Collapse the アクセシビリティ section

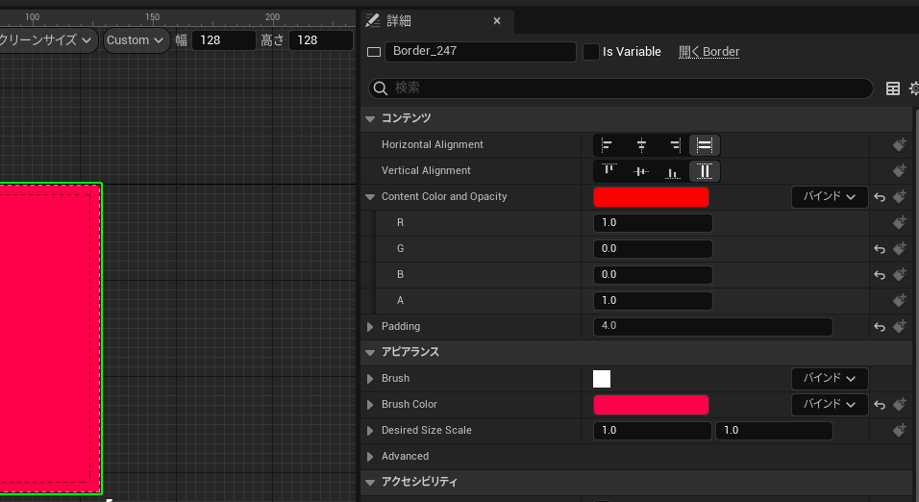(370, 483)
